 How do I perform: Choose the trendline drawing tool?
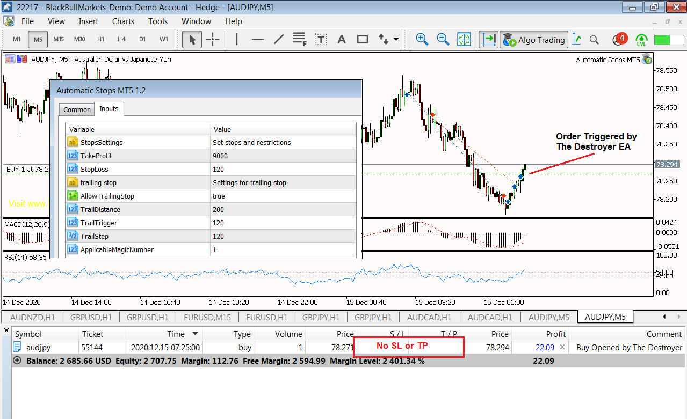tap(279, 39)
